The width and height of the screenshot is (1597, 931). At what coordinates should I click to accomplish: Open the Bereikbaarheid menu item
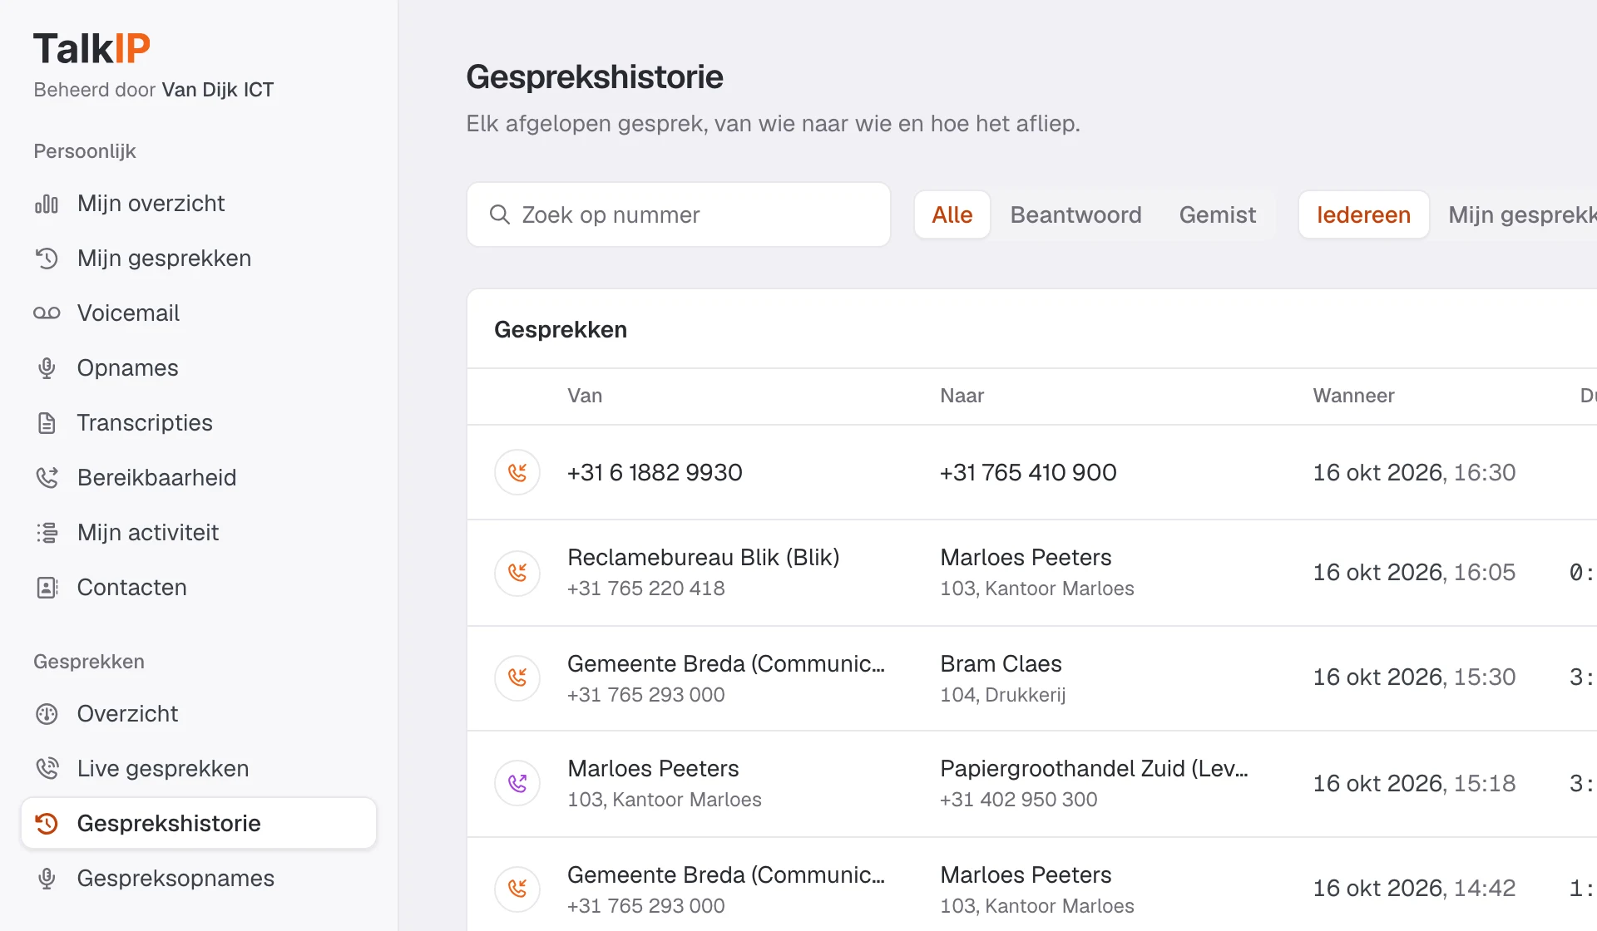(x=199, y=478)
